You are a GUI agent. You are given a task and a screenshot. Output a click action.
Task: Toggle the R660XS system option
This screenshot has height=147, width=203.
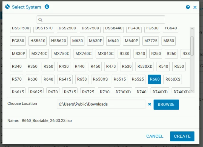173,79
